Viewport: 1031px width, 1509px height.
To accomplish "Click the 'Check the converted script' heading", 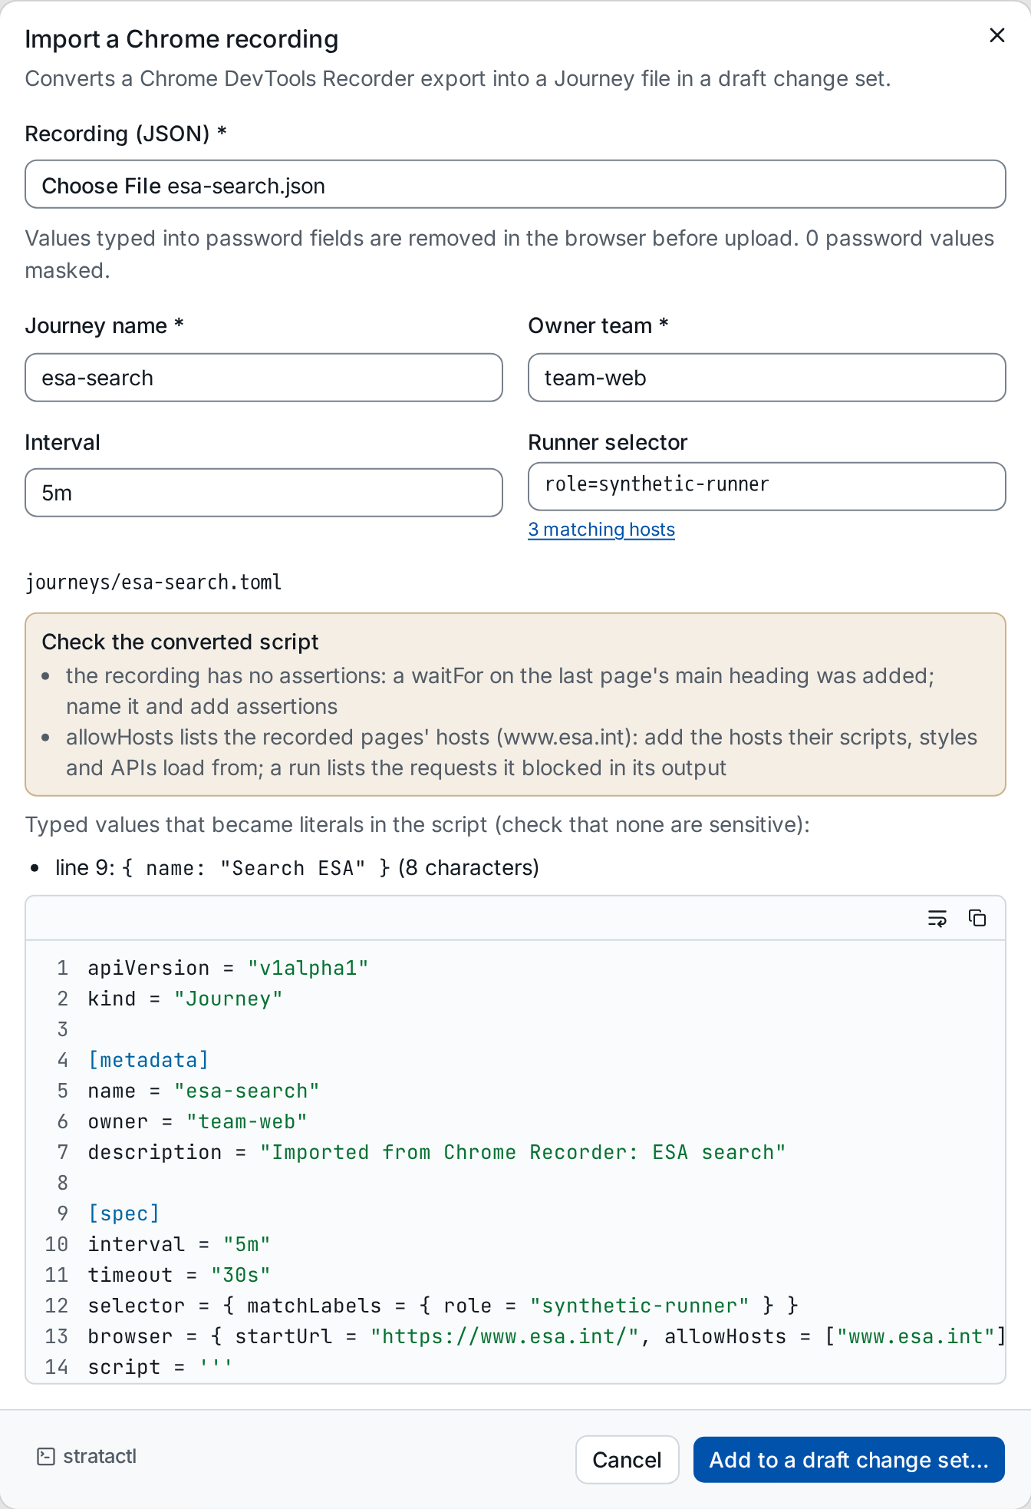I will (x=180, y=642).
